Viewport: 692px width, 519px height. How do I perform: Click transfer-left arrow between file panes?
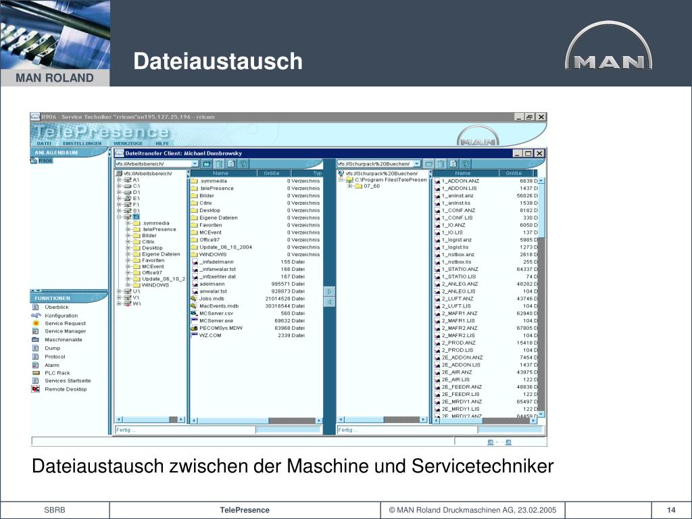click(329, 302)
